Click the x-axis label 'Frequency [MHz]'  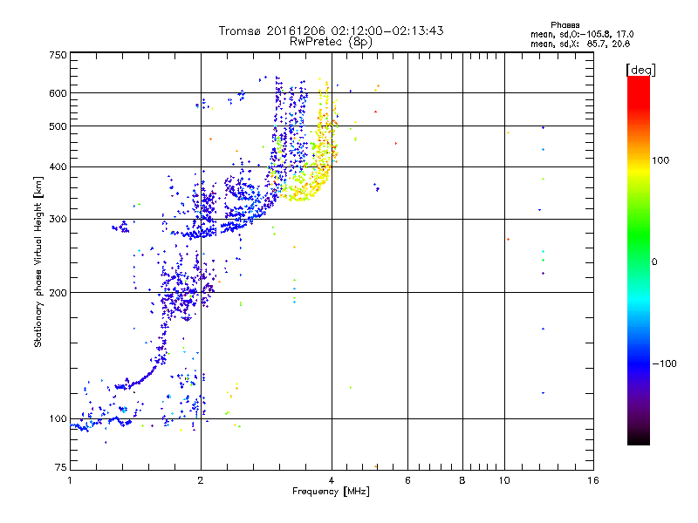(331, 492)
